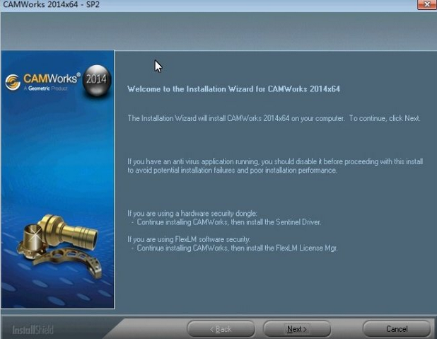Click the Back button
437x339 pixels.
[221, 329]
